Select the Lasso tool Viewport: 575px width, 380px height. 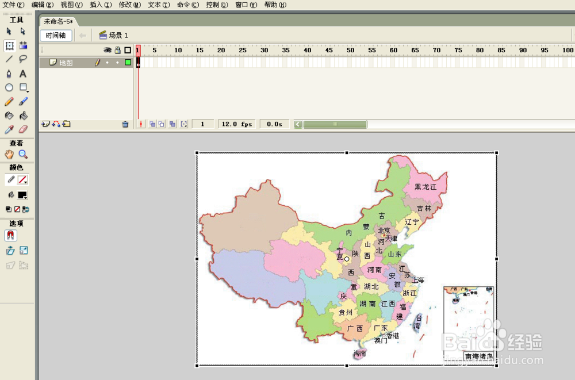tap(23, 59)
